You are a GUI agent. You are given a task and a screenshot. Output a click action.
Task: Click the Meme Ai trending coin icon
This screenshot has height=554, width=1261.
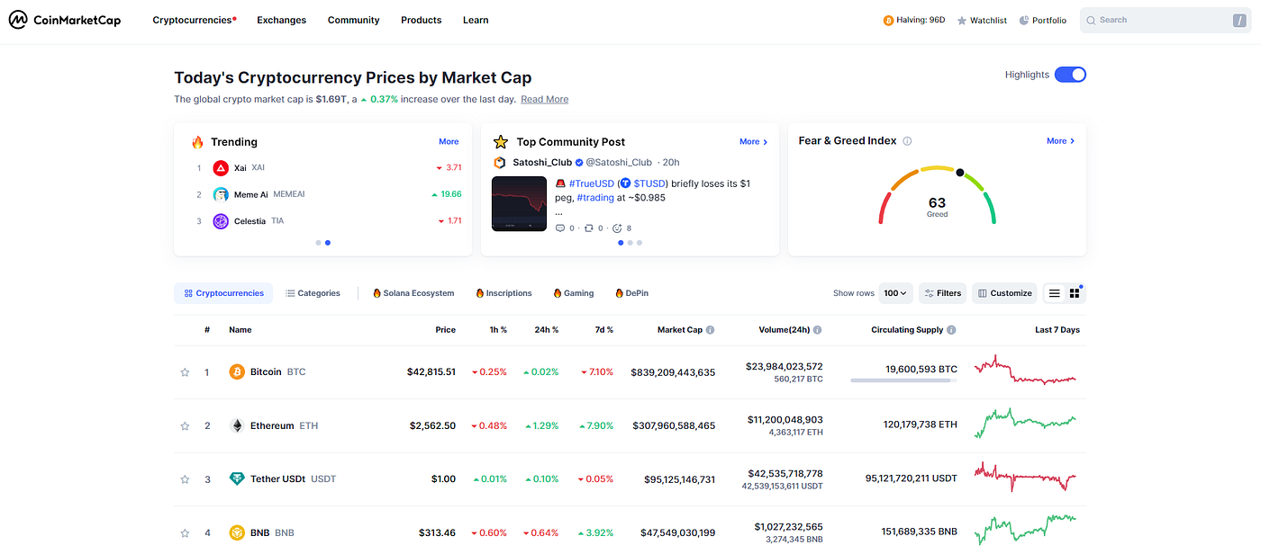(x=221, y=194)
